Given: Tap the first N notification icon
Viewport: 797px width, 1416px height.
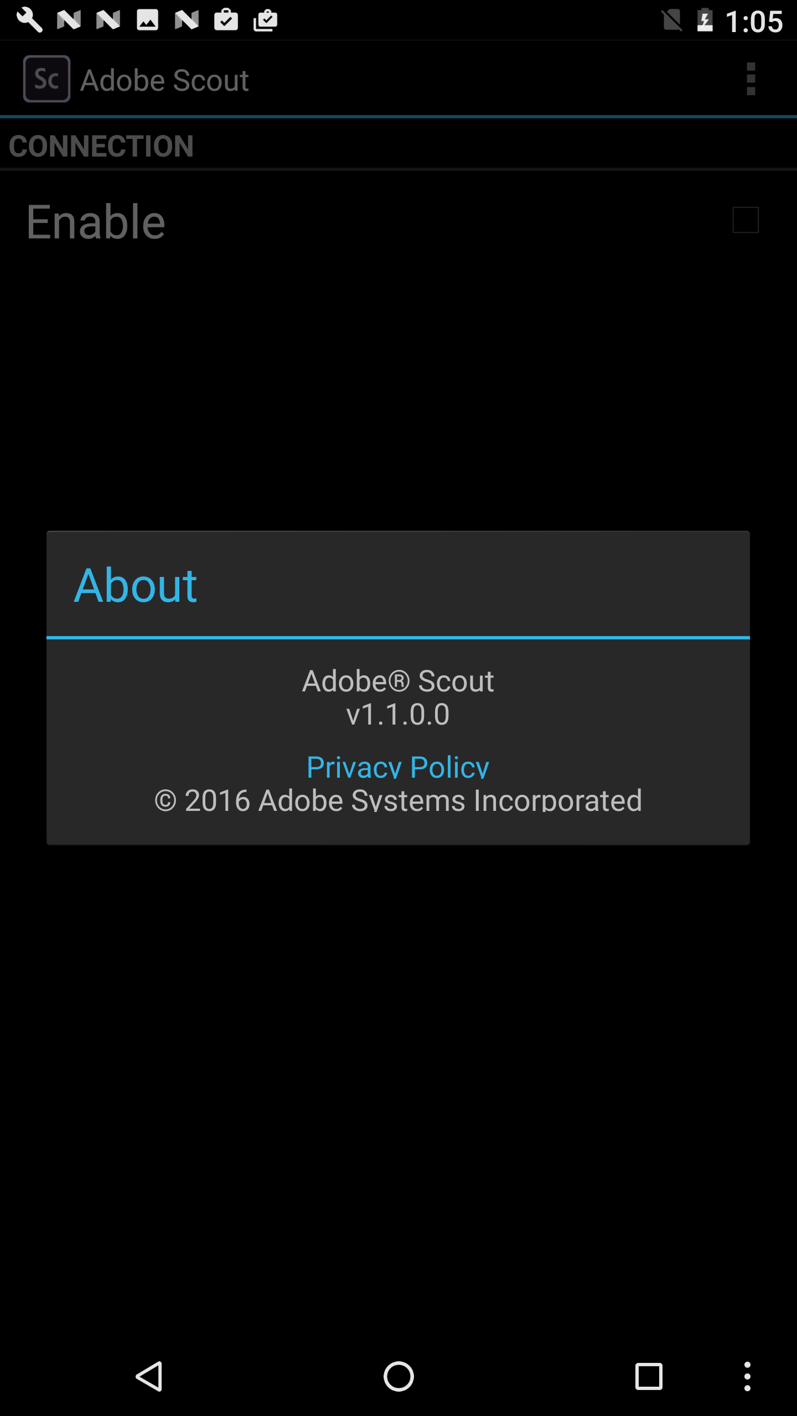Looking at the screenshot, I should pos(69,20).
